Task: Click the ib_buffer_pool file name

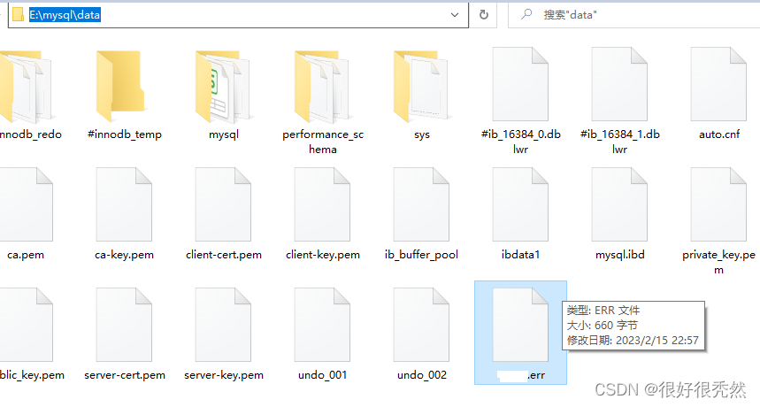Action: pos(421,255)
